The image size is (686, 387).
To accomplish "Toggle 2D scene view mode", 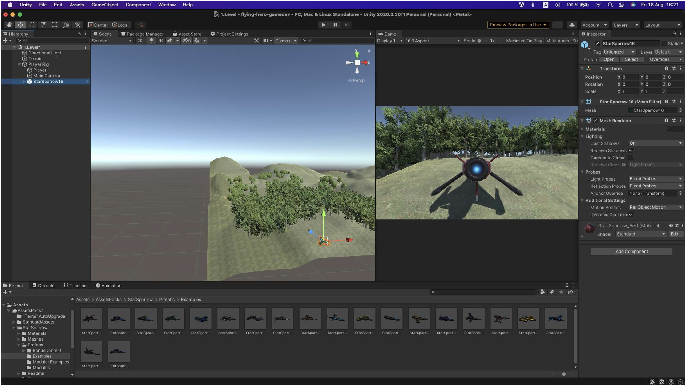I will (140, 41).
